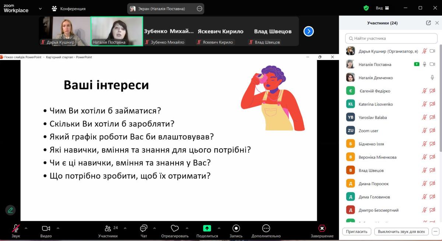Expand the audio options chevron
442x241 pixels.
(x=26, y=228)
